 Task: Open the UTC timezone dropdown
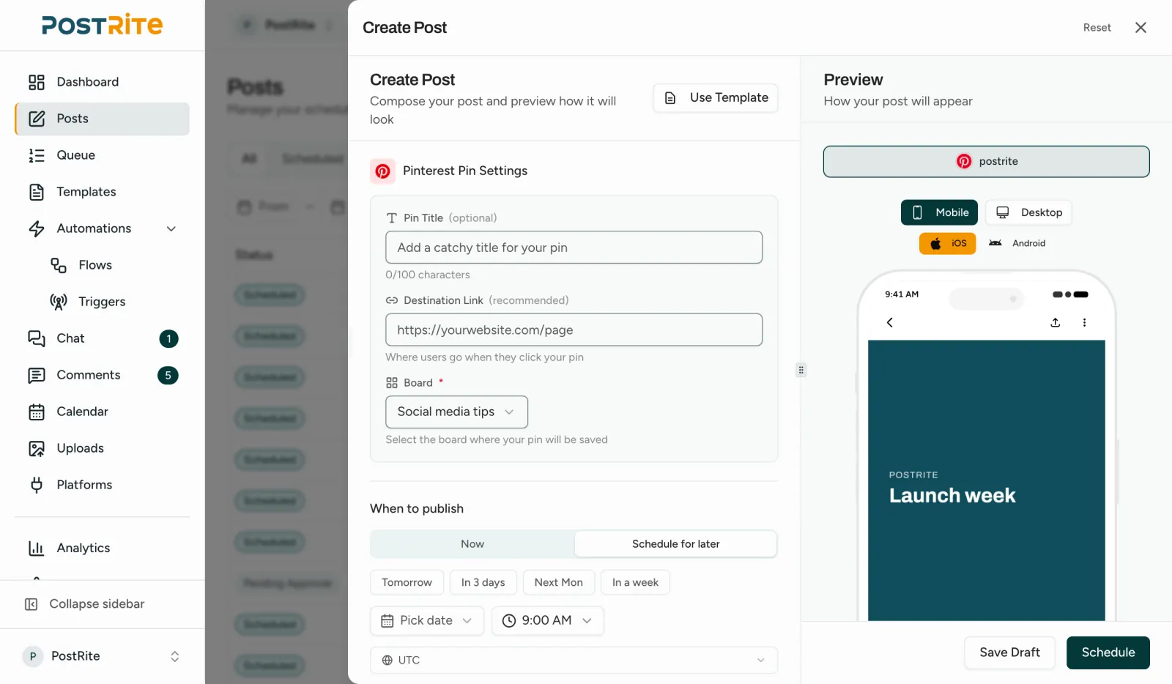click(x=574, y=661)
